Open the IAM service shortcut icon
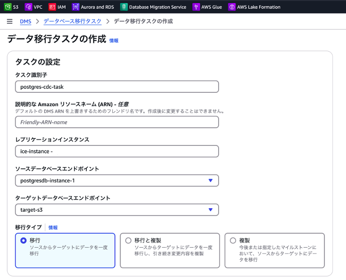This screenshot has height=280, width=346. (x=52, y=7)
